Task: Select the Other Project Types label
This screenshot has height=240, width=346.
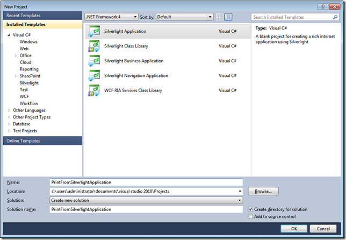Action: coord(32,117)
